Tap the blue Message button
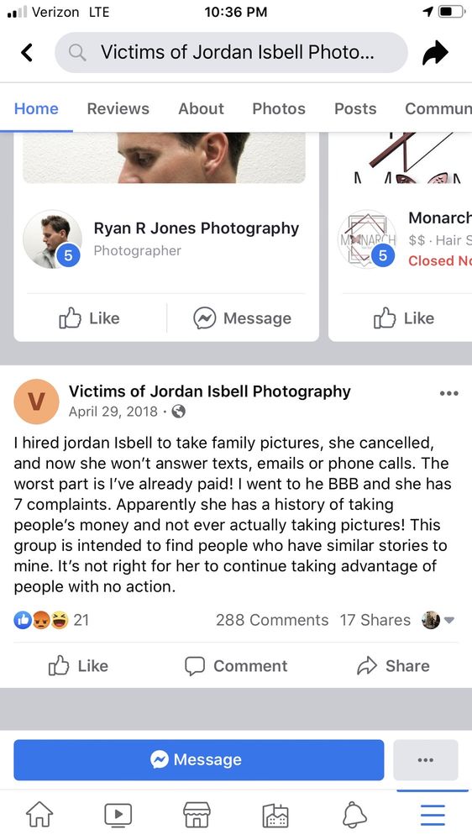Viewport: 472px width, 840px height. 199,759
